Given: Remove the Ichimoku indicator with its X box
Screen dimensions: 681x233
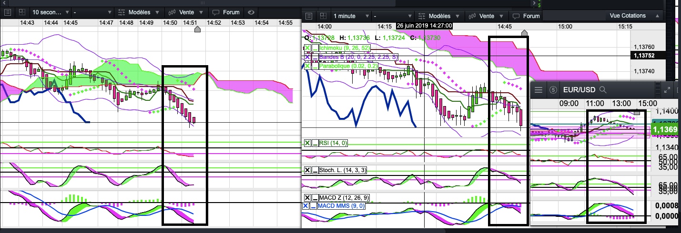Looking at the screenshot, I should click(x=307, y=48).
